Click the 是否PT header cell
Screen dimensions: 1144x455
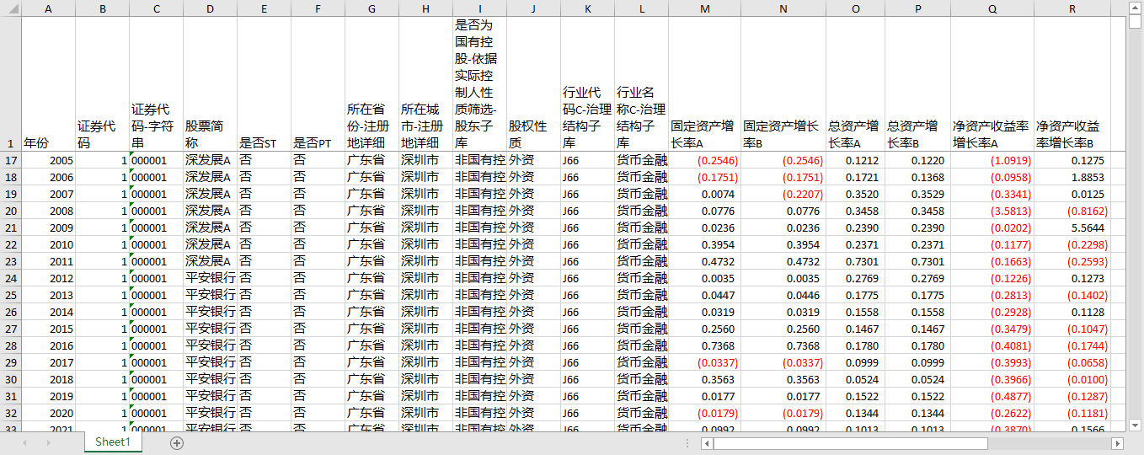coord(318,84)
